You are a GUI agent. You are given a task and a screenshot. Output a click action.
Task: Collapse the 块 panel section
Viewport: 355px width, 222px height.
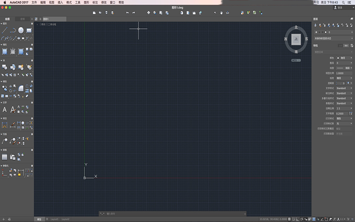click(x=2, y=60)
